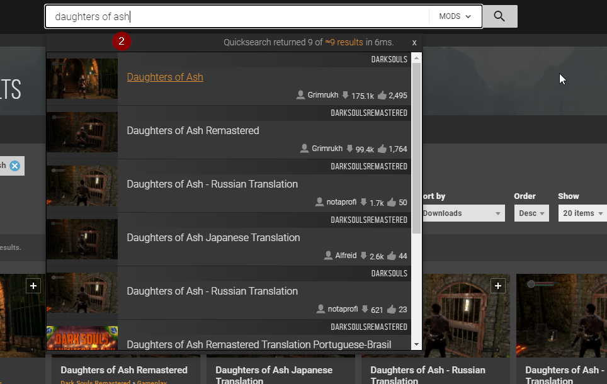This screenshot has width=607, height=384.
Task: Click thumbnail of Daughters of Ash Remastered result
Action: coord(82,132)
